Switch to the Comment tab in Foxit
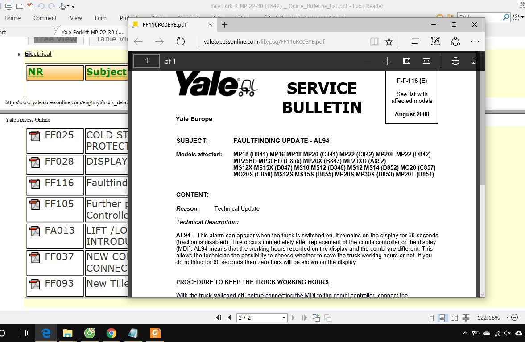Image resolution: width=525 pixels, height=342 pixels. [45, 18]
